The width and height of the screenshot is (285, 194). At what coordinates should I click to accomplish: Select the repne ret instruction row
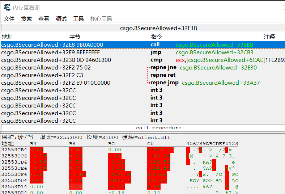pyautogui.click(x=143, y=75)
